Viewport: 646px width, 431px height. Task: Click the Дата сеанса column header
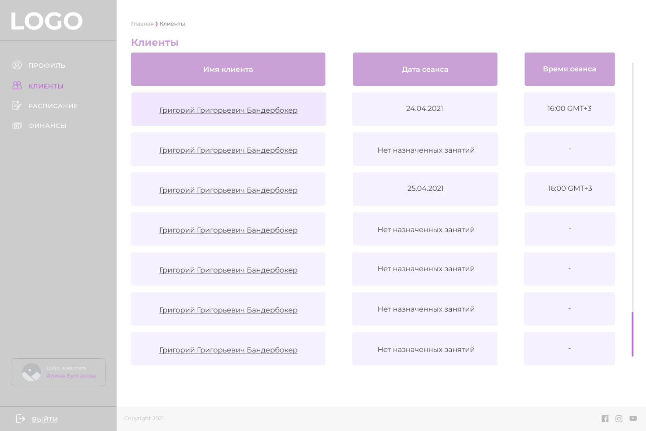pyautogui.click(x=425, y=69)
